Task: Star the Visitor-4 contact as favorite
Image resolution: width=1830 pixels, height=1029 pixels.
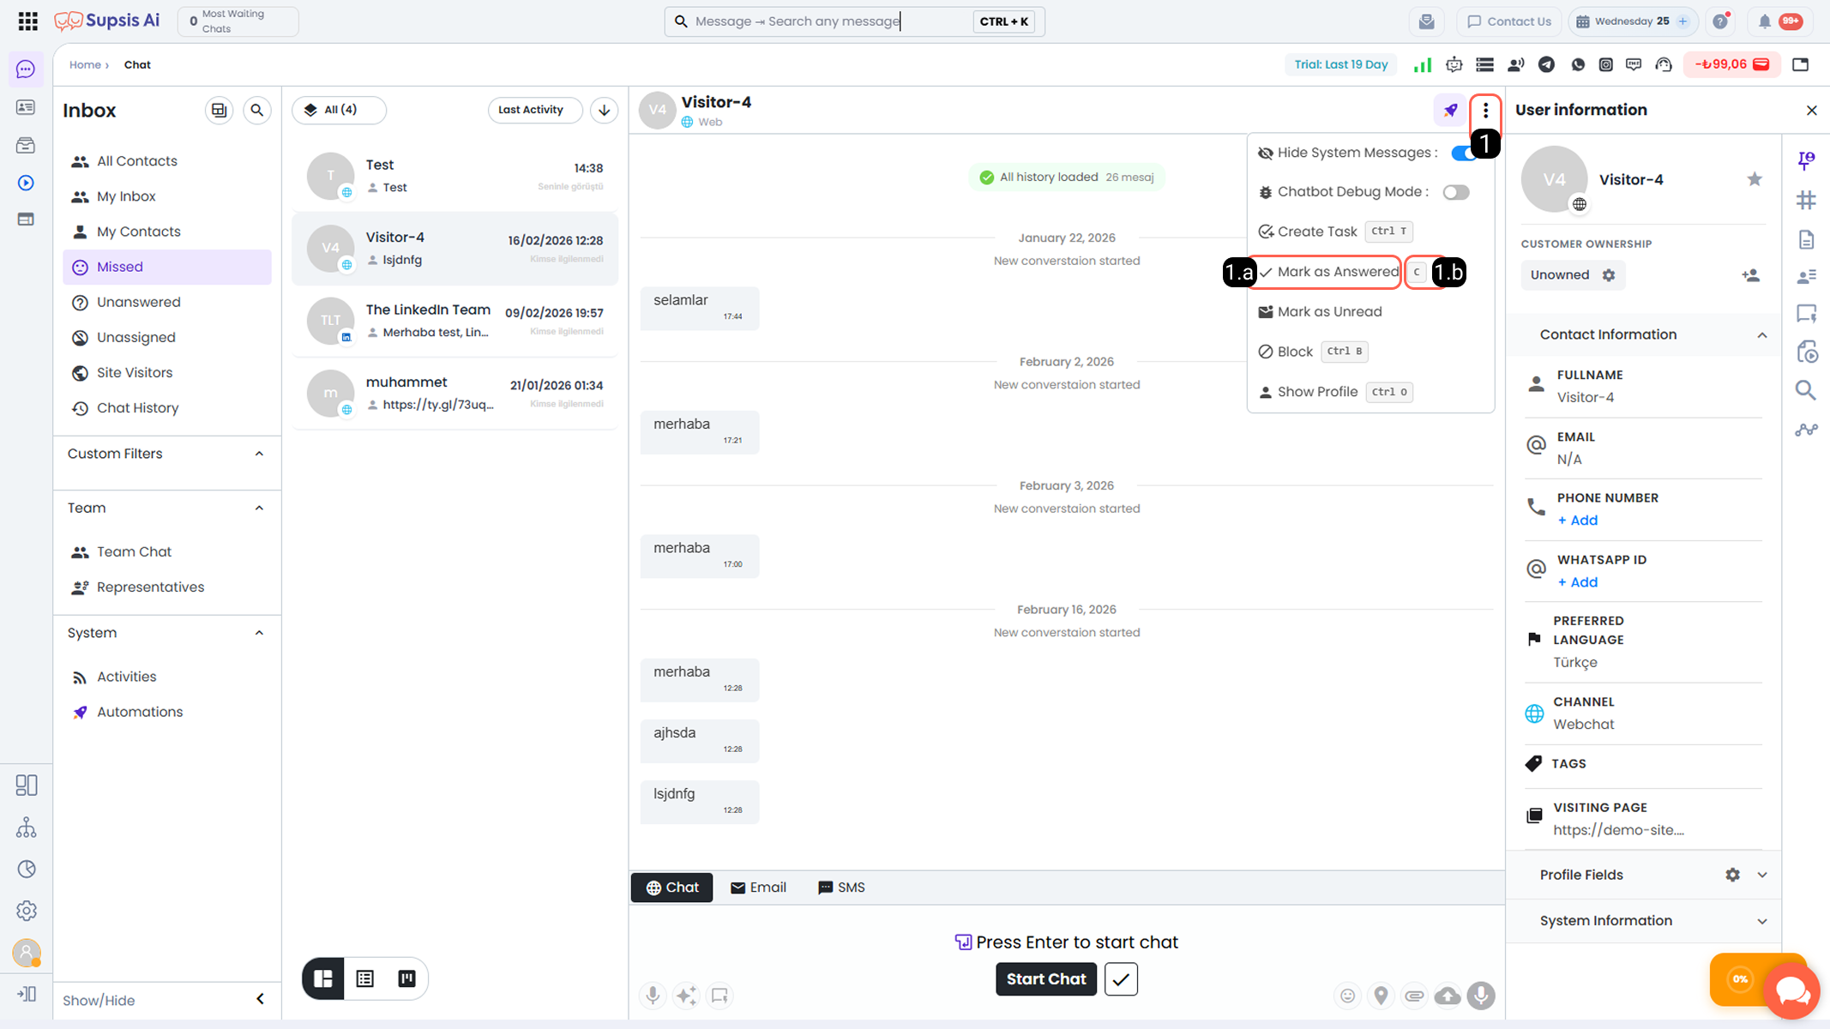Action: [x=1755, y=179]
